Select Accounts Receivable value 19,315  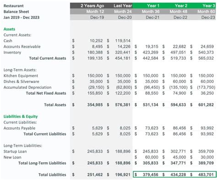pyautogui.click(x=152, y=46)
